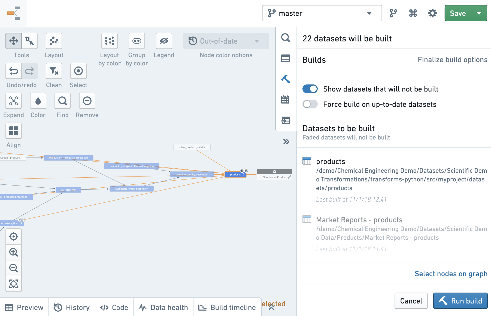491x316 pixels.
Task: Open the Save button dropdown arrow
Action: pos(479,13)
